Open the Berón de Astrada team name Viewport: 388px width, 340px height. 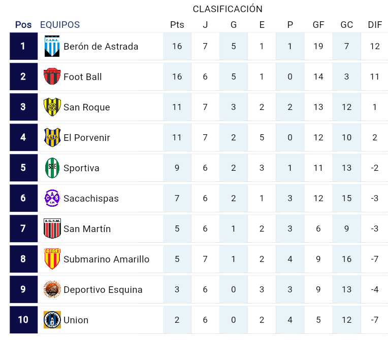[x=101, y=47]
